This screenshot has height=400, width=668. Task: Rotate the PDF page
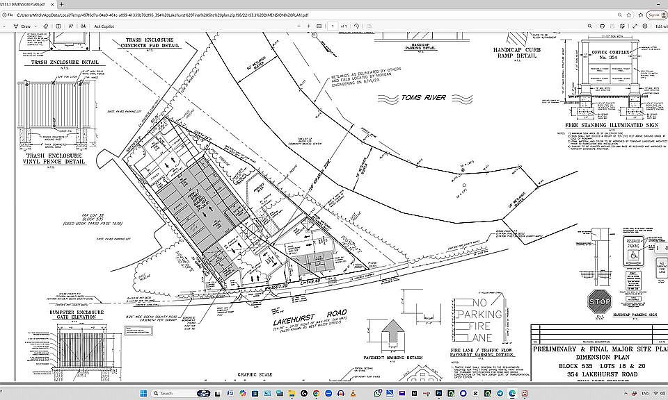point(356,26)
